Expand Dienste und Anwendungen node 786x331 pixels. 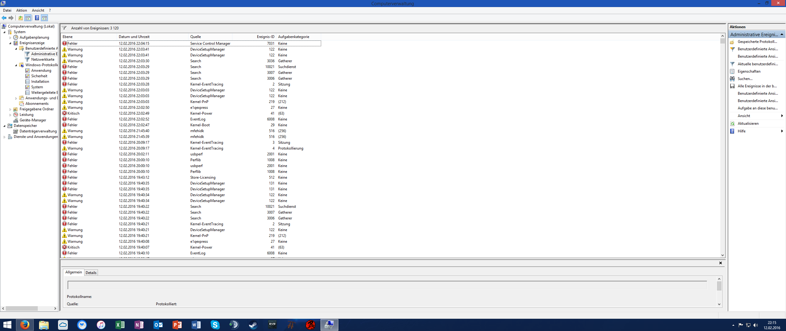pyautogui.click(x=4, y=137)
